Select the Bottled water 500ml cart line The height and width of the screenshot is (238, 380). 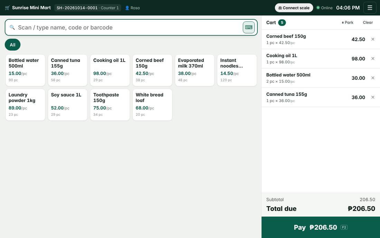click(x=321, y=78)
